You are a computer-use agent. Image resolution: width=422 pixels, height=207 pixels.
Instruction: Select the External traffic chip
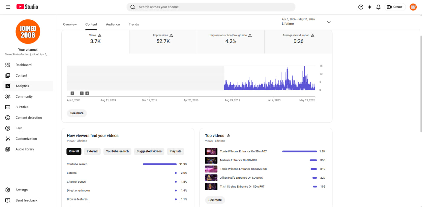pos(92,151)
